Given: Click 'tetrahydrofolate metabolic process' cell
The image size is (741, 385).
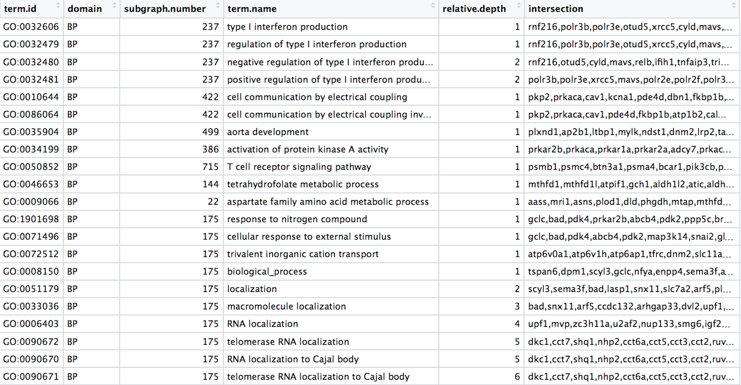Looking at the screenshot, I should point(331,184).
